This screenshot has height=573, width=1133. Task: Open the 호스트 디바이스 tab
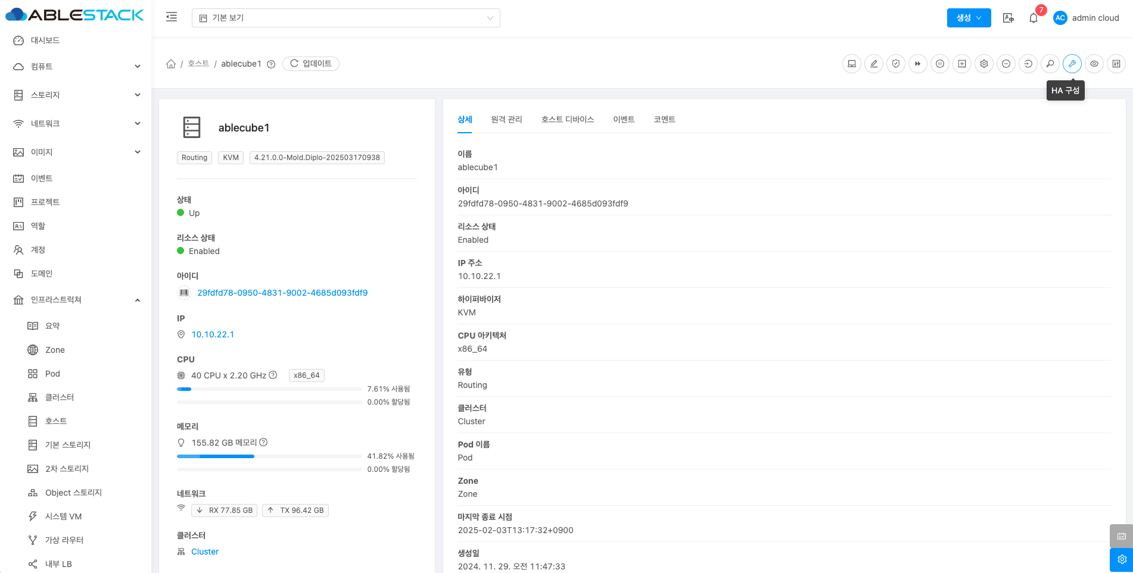(567, 120)
